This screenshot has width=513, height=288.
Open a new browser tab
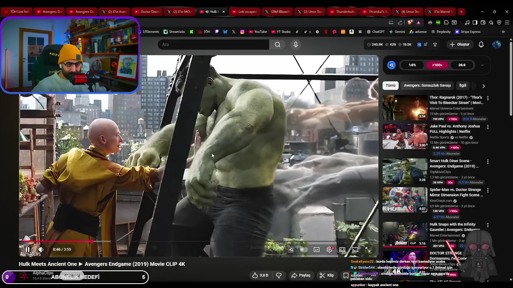point(461,12)
